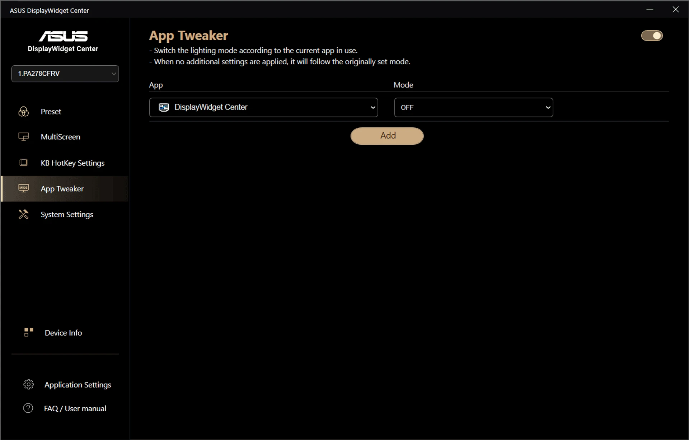Open the Mode OFF dropdown
Image resolution: width=689 pixels, height=440 pixels.
473,107
